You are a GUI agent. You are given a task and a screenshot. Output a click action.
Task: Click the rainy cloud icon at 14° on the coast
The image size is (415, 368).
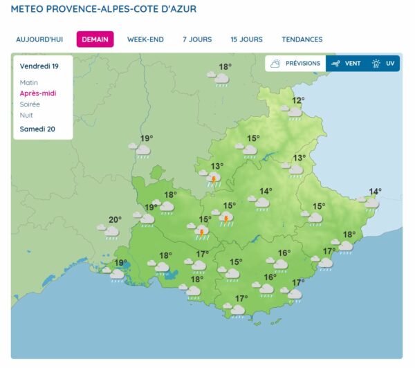pos(369,204)
